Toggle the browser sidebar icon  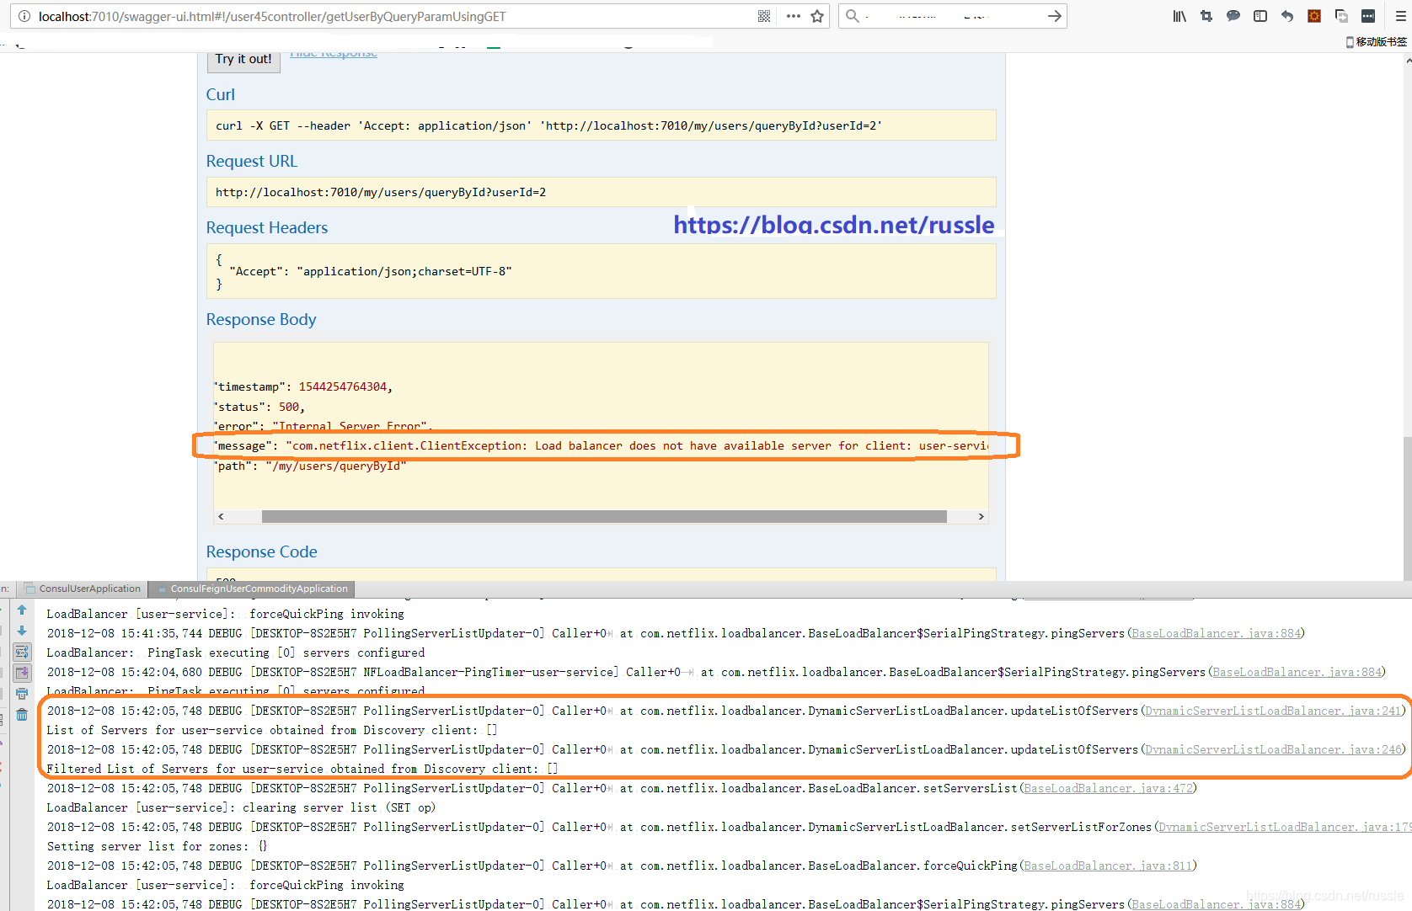(1260, 16)
